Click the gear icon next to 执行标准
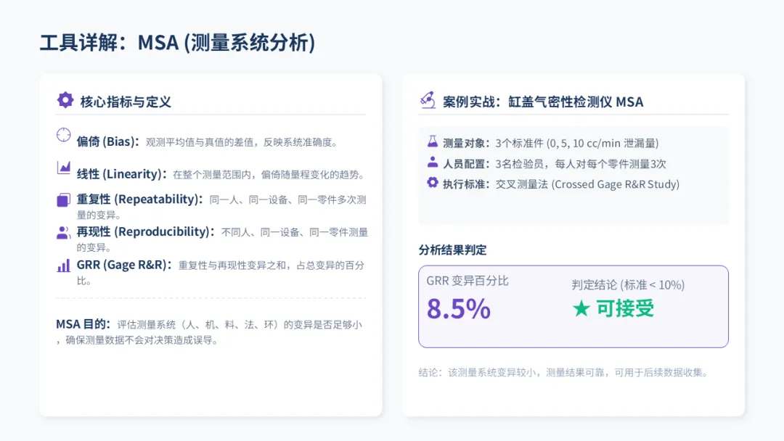This screenshot has width=784, height=441. pyautogui.click(x=433, y=183)
